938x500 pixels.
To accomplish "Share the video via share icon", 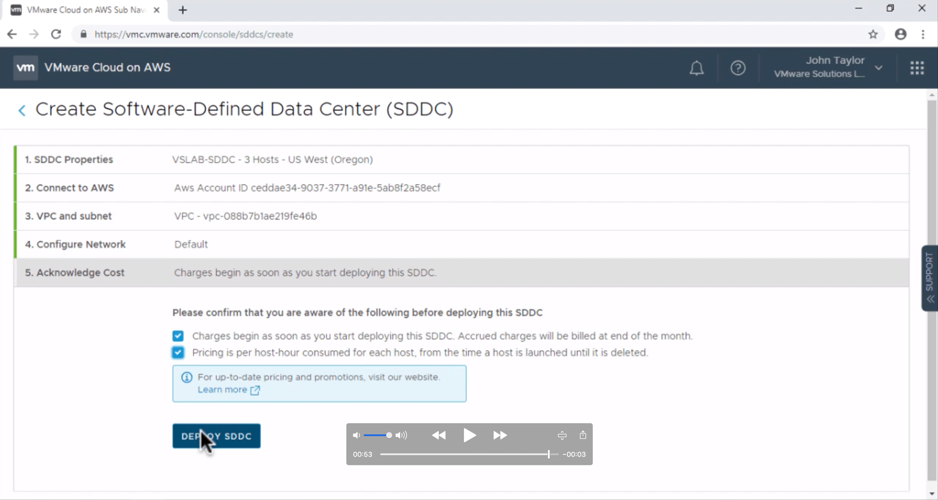I will coord(583,435).
